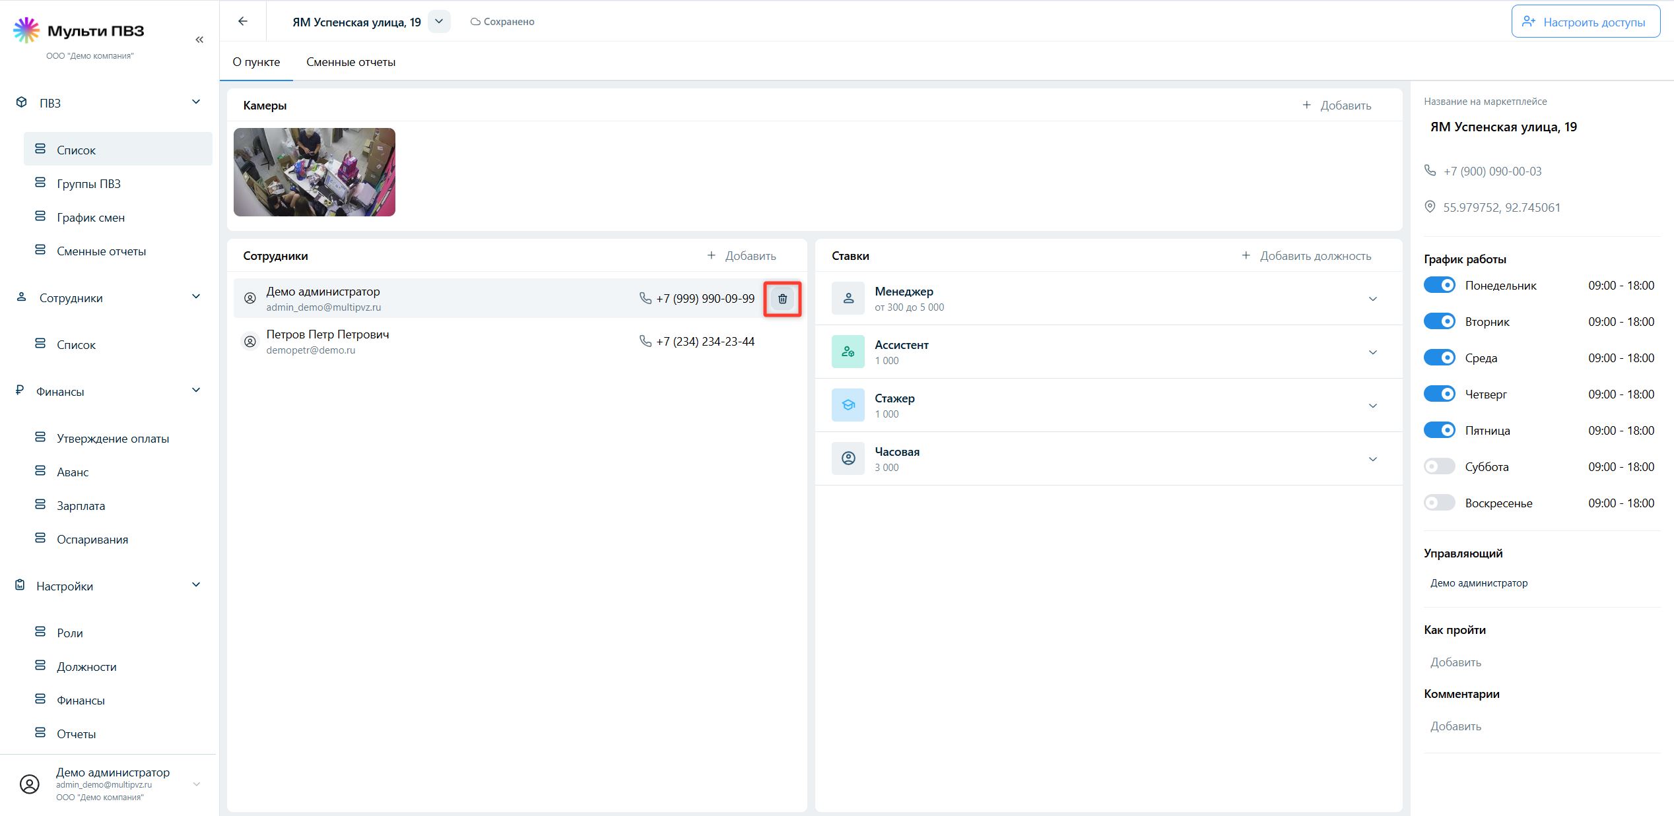Viewport: 1674px width, 816px height.
Task: Click the Сотрудники person icon in sidebar
Action: click(x=21, y=297)
